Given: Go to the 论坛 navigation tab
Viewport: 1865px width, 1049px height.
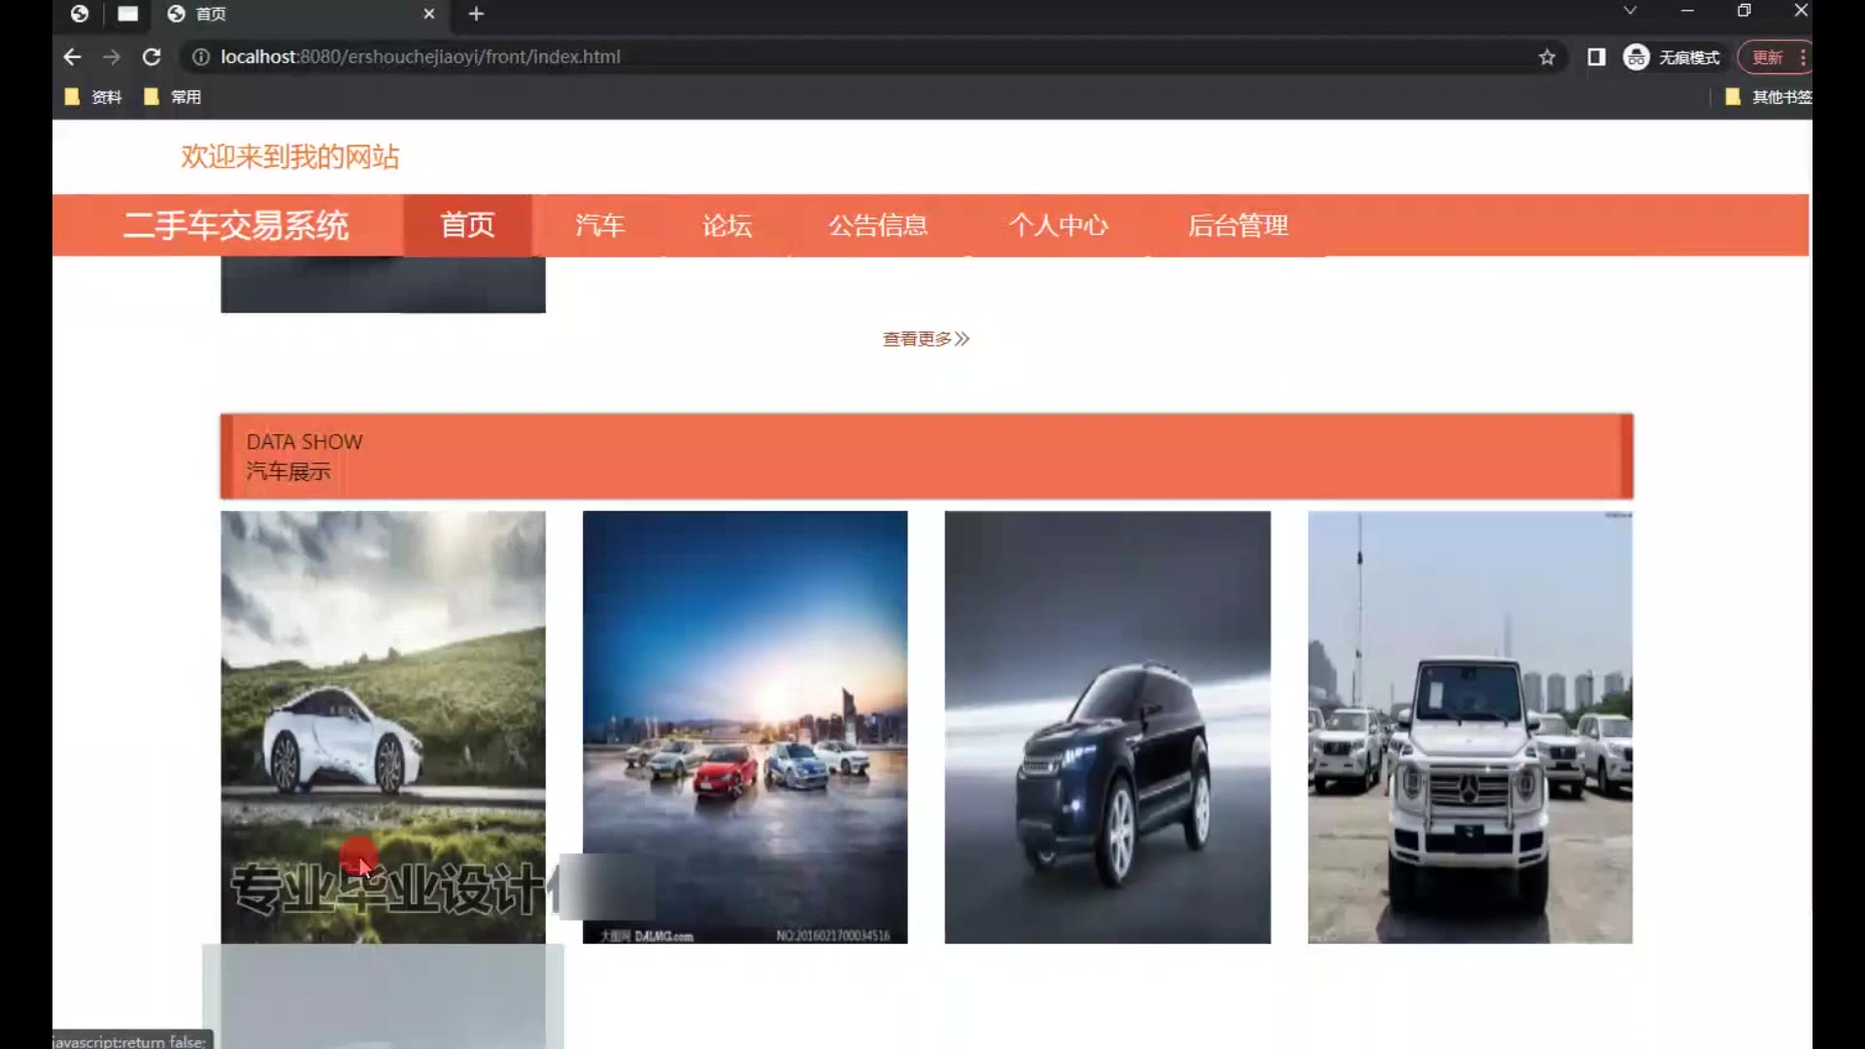Looking at the screenshot, I should point(728,225).
